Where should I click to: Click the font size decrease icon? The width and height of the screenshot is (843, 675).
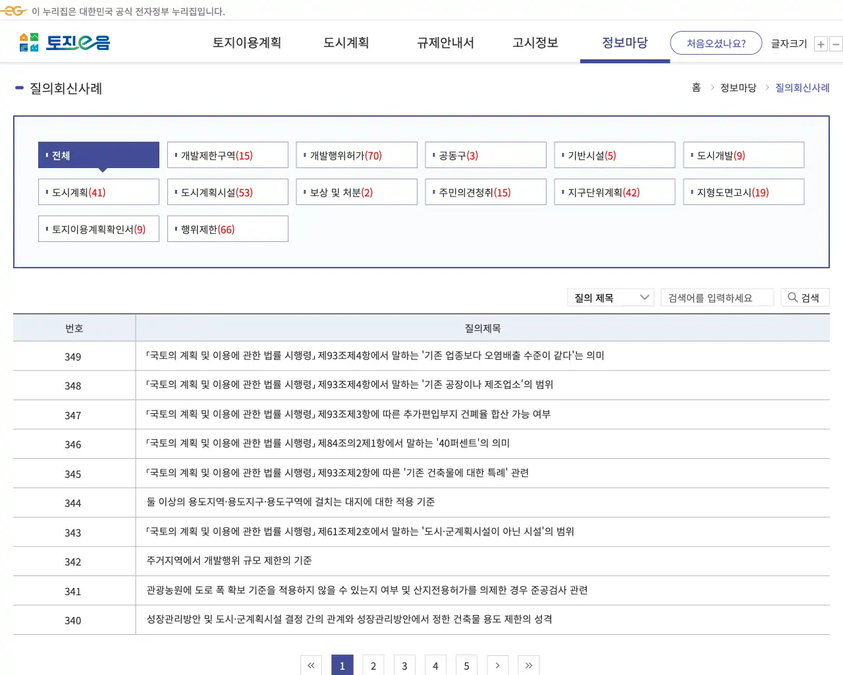[836, 44]
